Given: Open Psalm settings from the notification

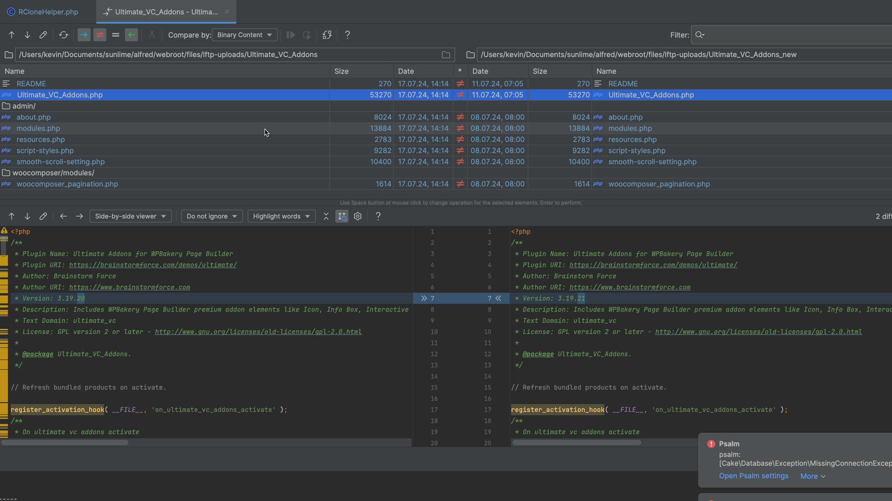Looking at the screenshot, I should [x=754, y=476].
